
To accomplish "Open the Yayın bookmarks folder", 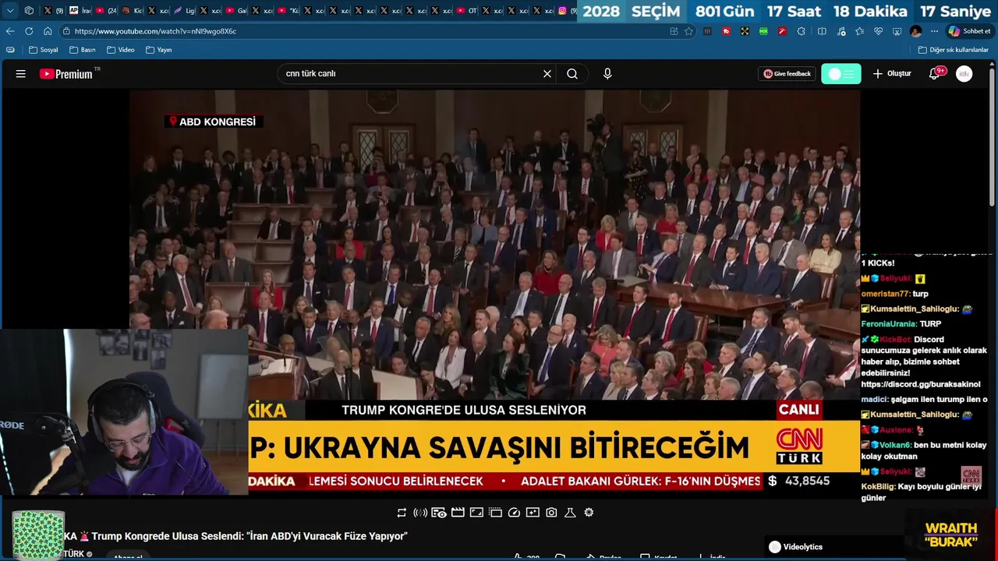I will click(159, 50).
